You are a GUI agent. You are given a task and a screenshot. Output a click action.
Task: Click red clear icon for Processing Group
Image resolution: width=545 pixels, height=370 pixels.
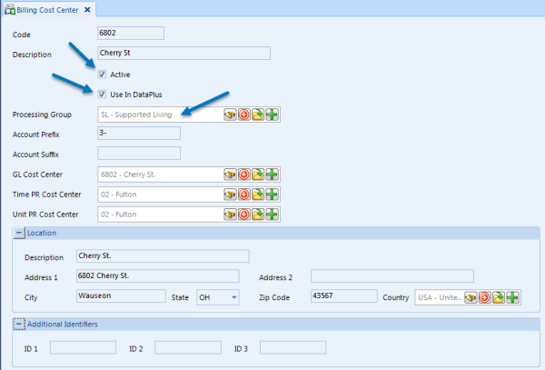244,115
